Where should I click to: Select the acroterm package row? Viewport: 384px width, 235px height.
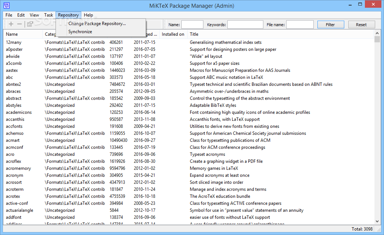189,189
